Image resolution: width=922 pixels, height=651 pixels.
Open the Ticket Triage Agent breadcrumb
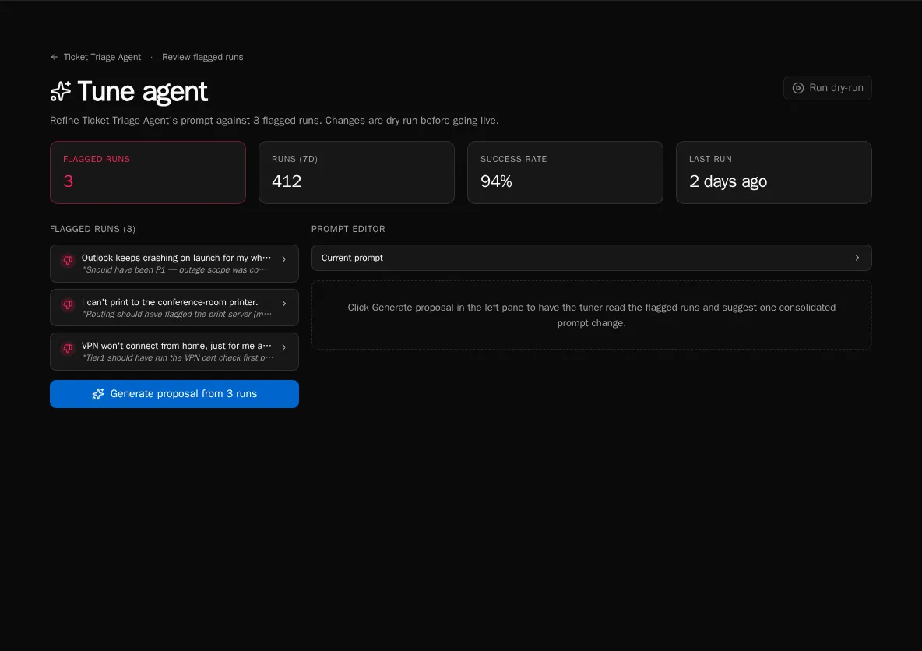click(102, 57)
